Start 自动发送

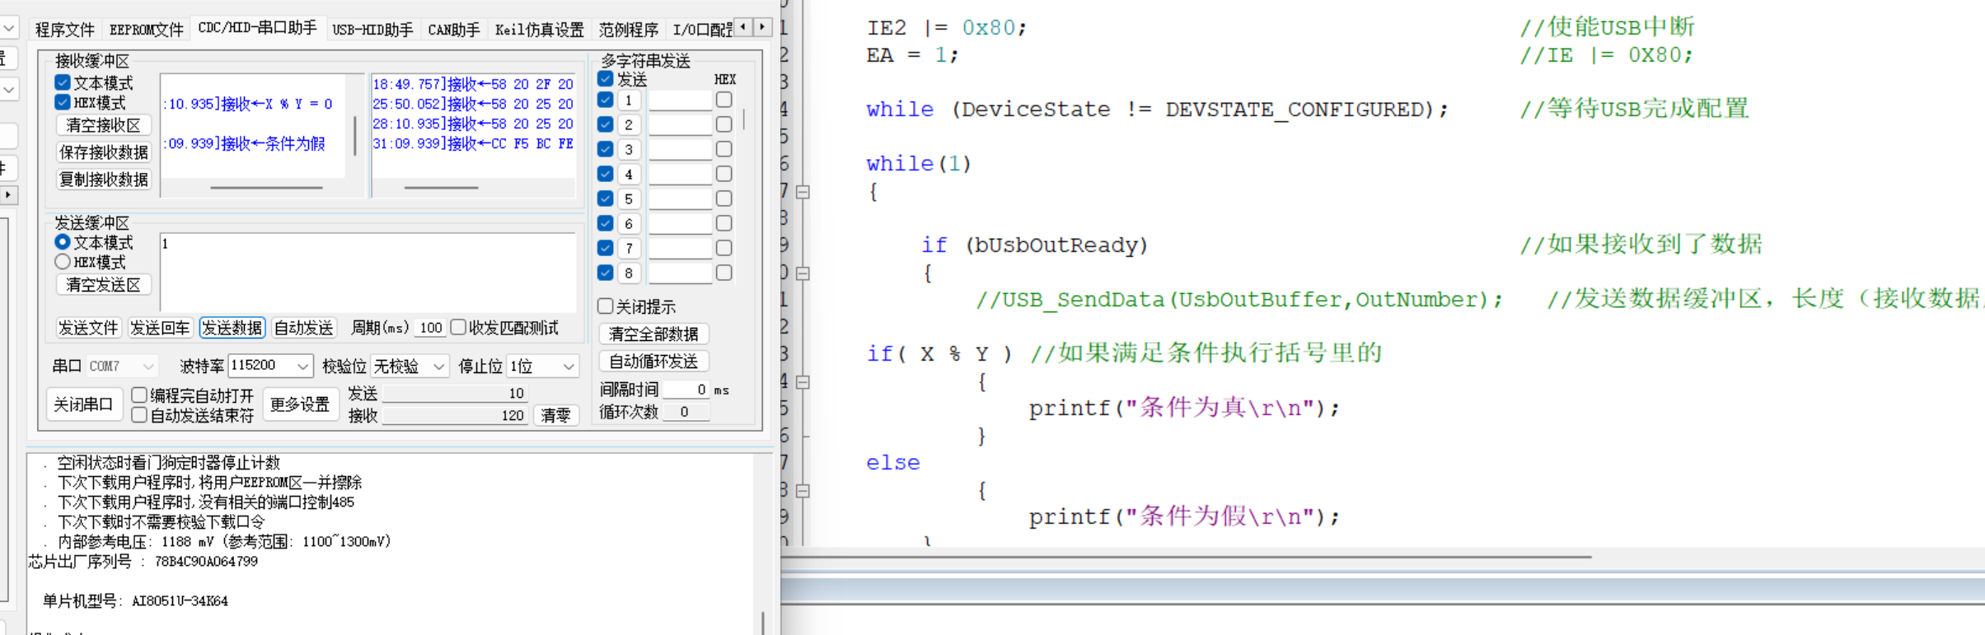click(304, 328)
